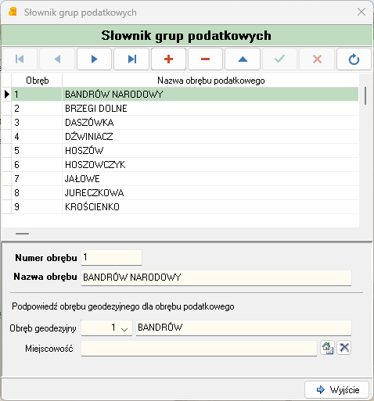Close the Słownik grup podatkowych window

pyautogui.click(x=361, y=12)
